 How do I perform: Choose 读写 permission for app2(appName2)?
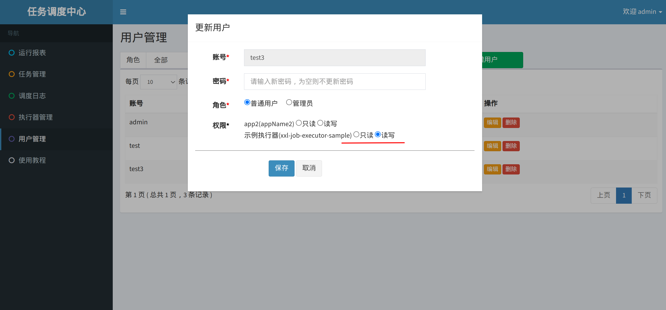(x=320, y=123)
